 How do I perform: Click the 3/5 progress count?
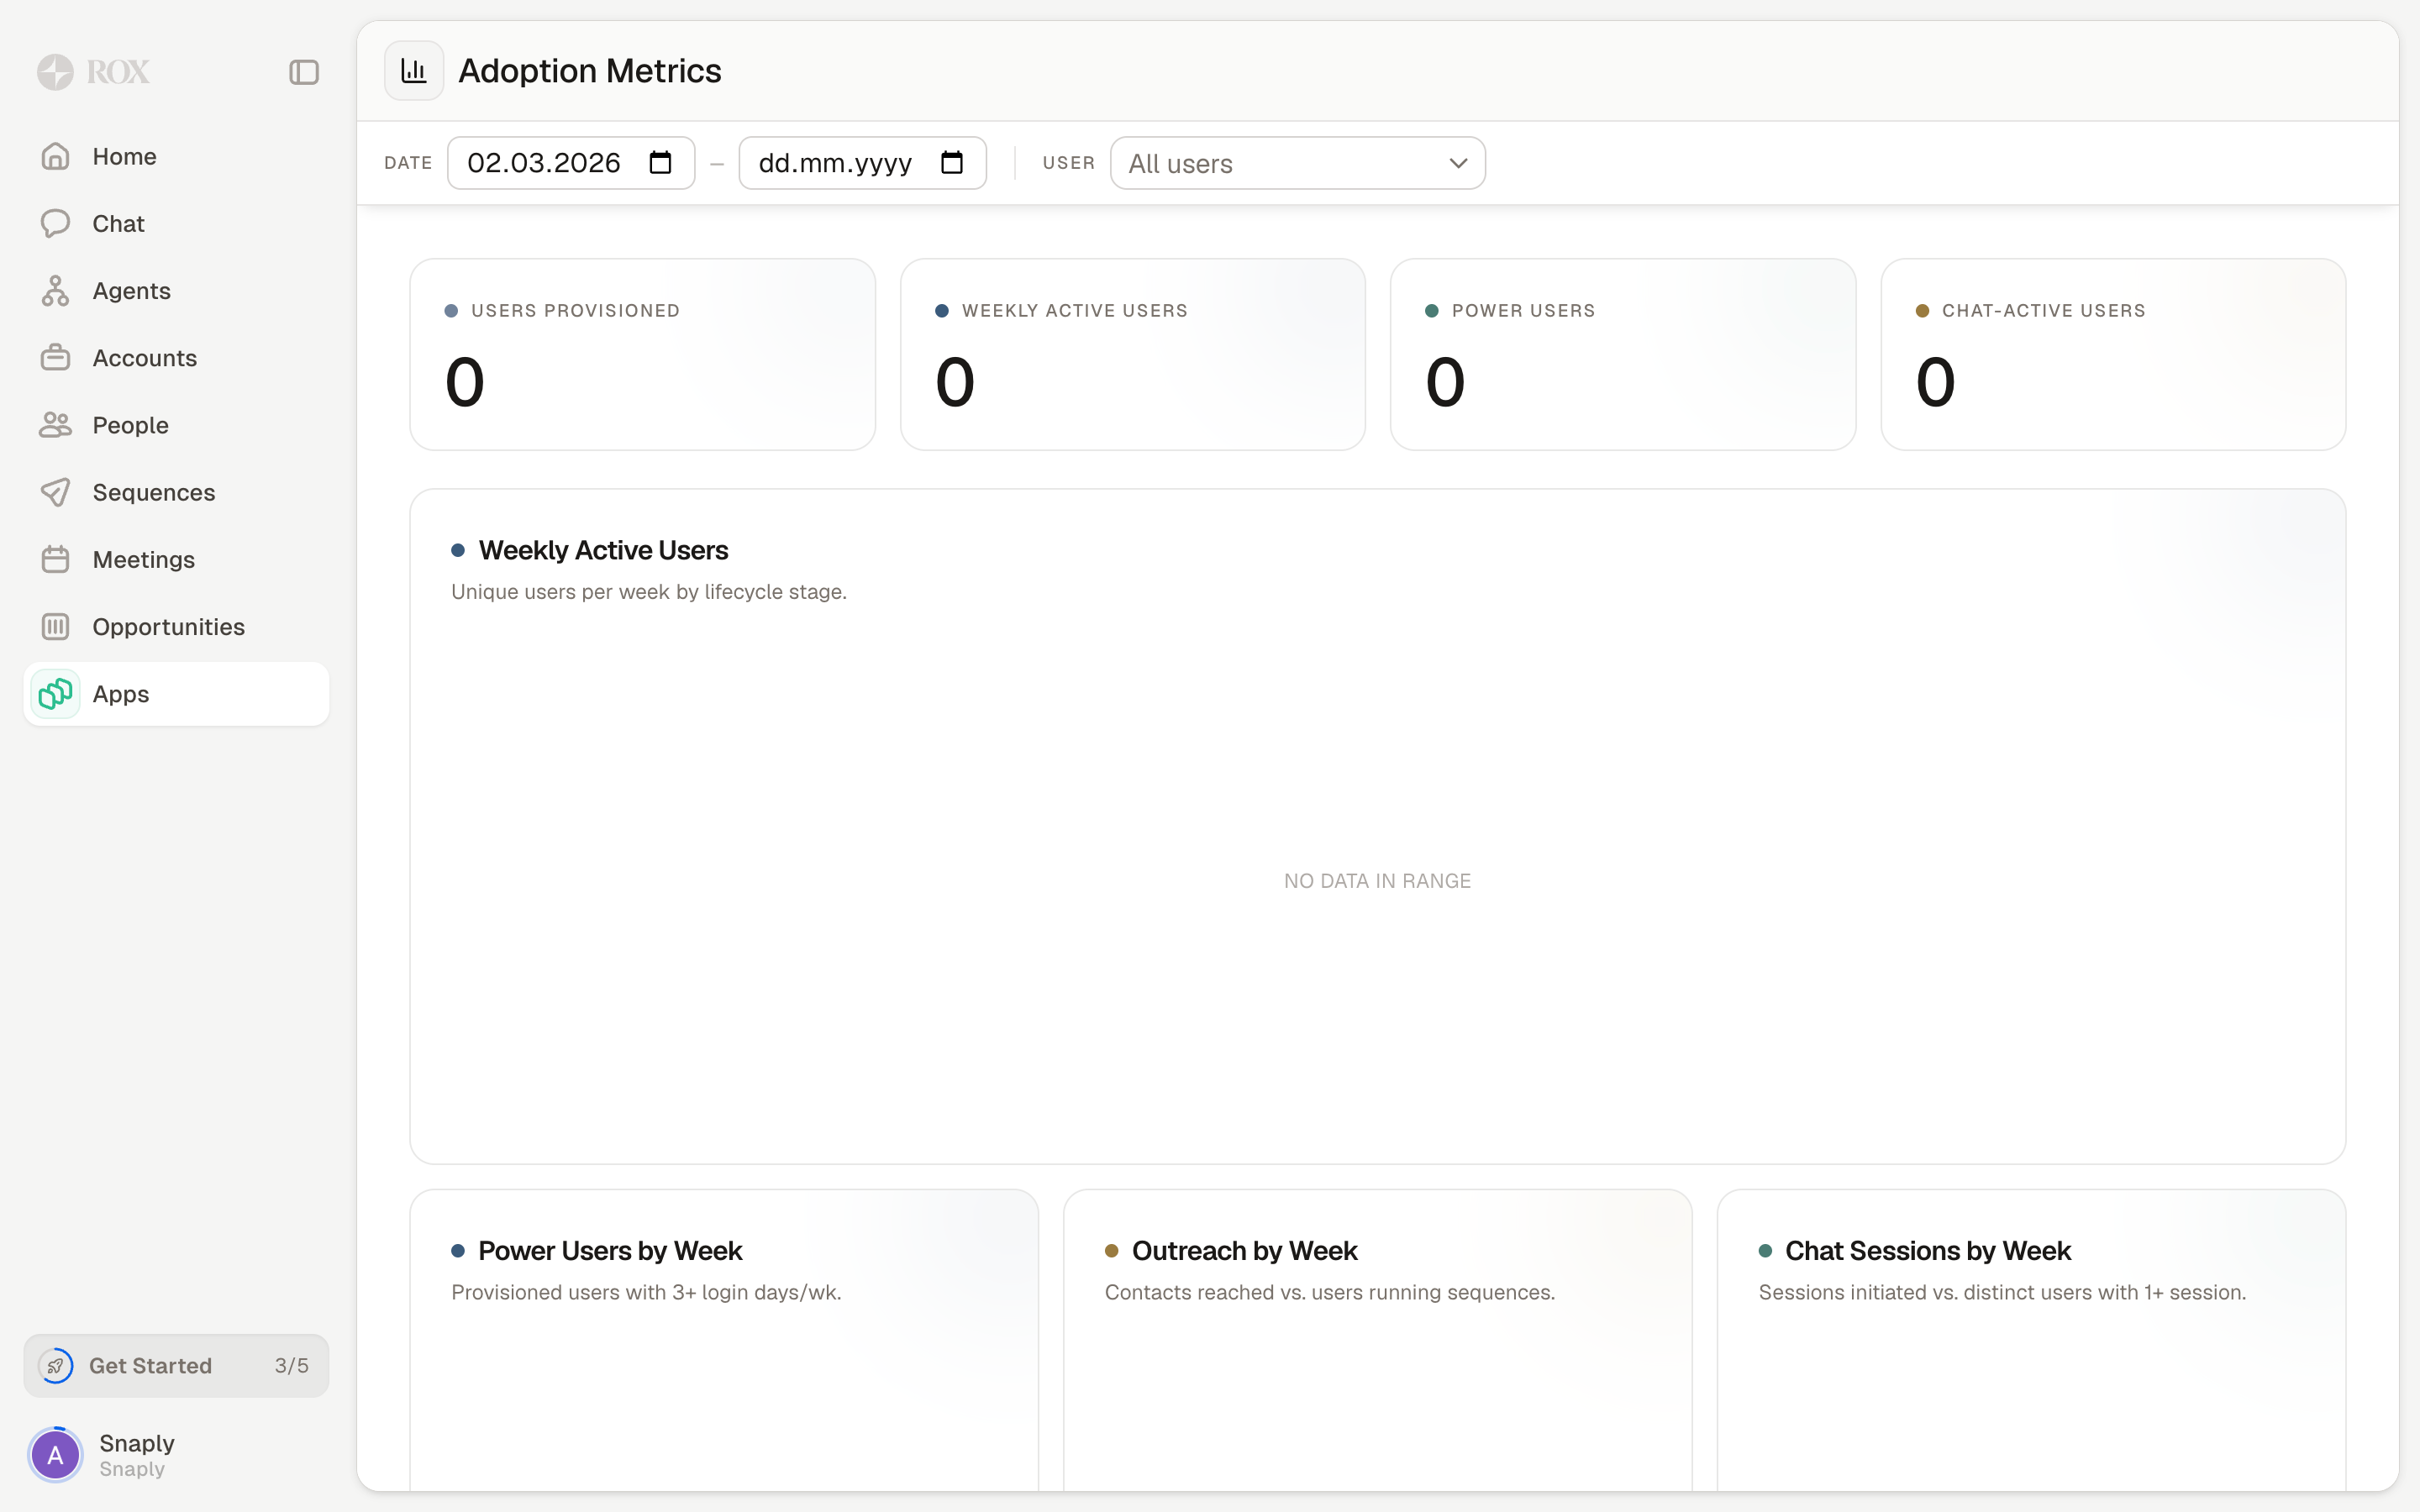[x=292, y=1365]
